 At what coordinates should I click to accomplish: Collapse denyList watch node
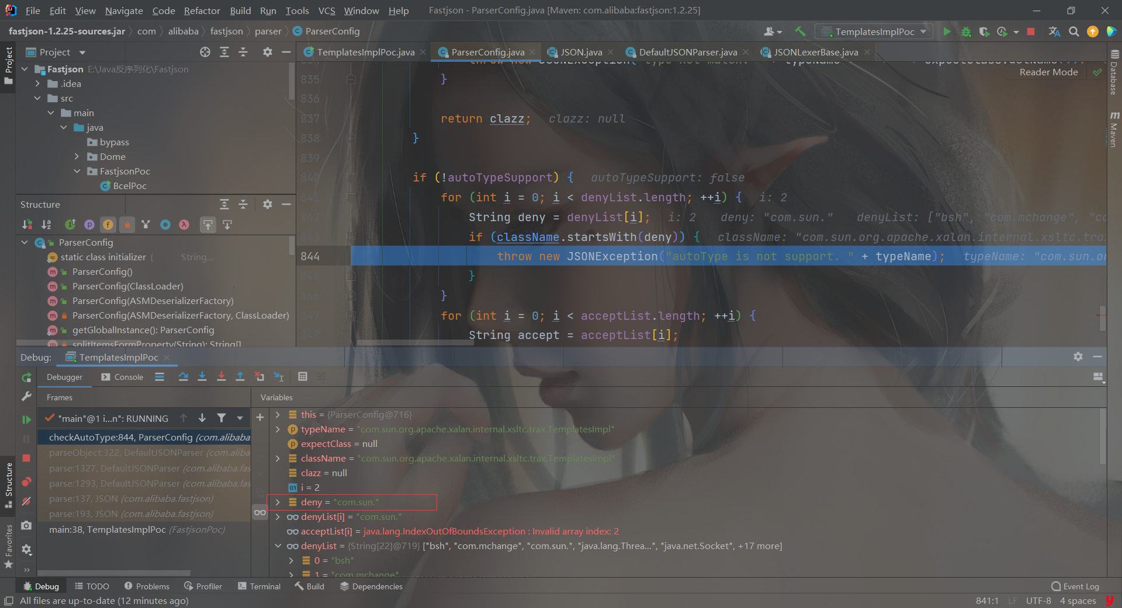pyautogui.click(x=278, y=546)
